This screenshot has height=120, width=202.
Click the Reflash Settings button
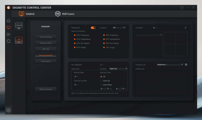click(x=46, y=89)
